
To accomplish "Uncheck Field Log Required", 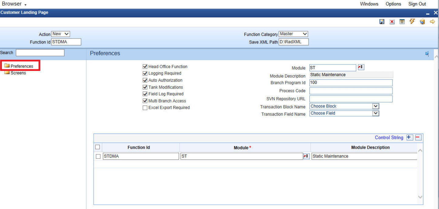I will [145, 94].
